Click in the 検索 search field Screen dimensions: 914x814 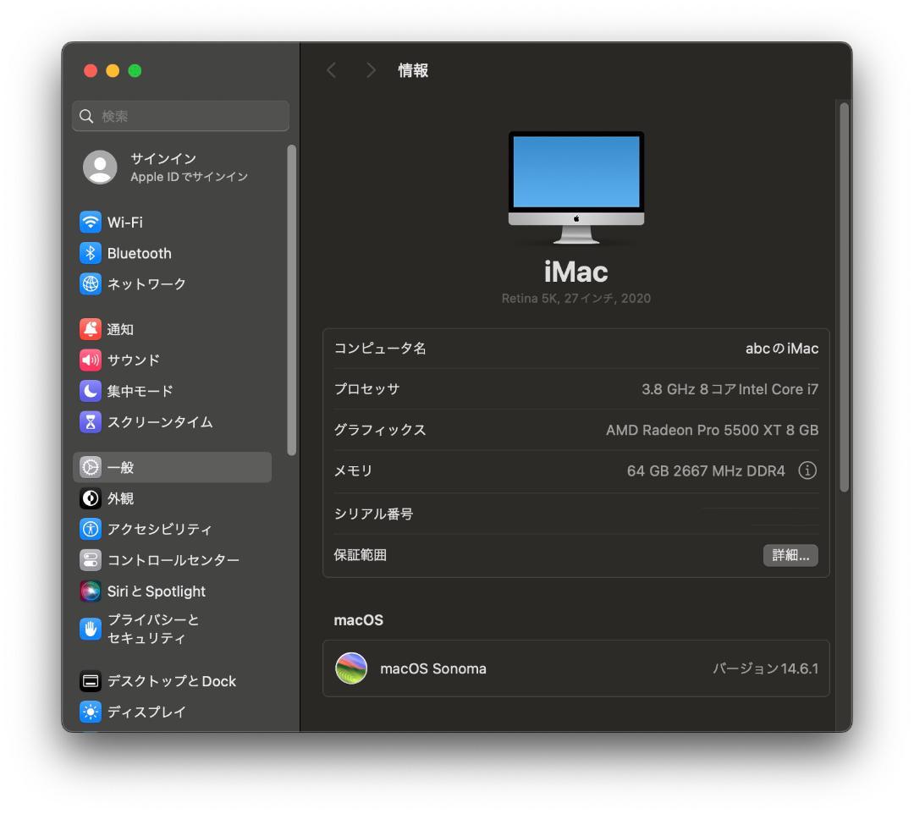point(180,116)
